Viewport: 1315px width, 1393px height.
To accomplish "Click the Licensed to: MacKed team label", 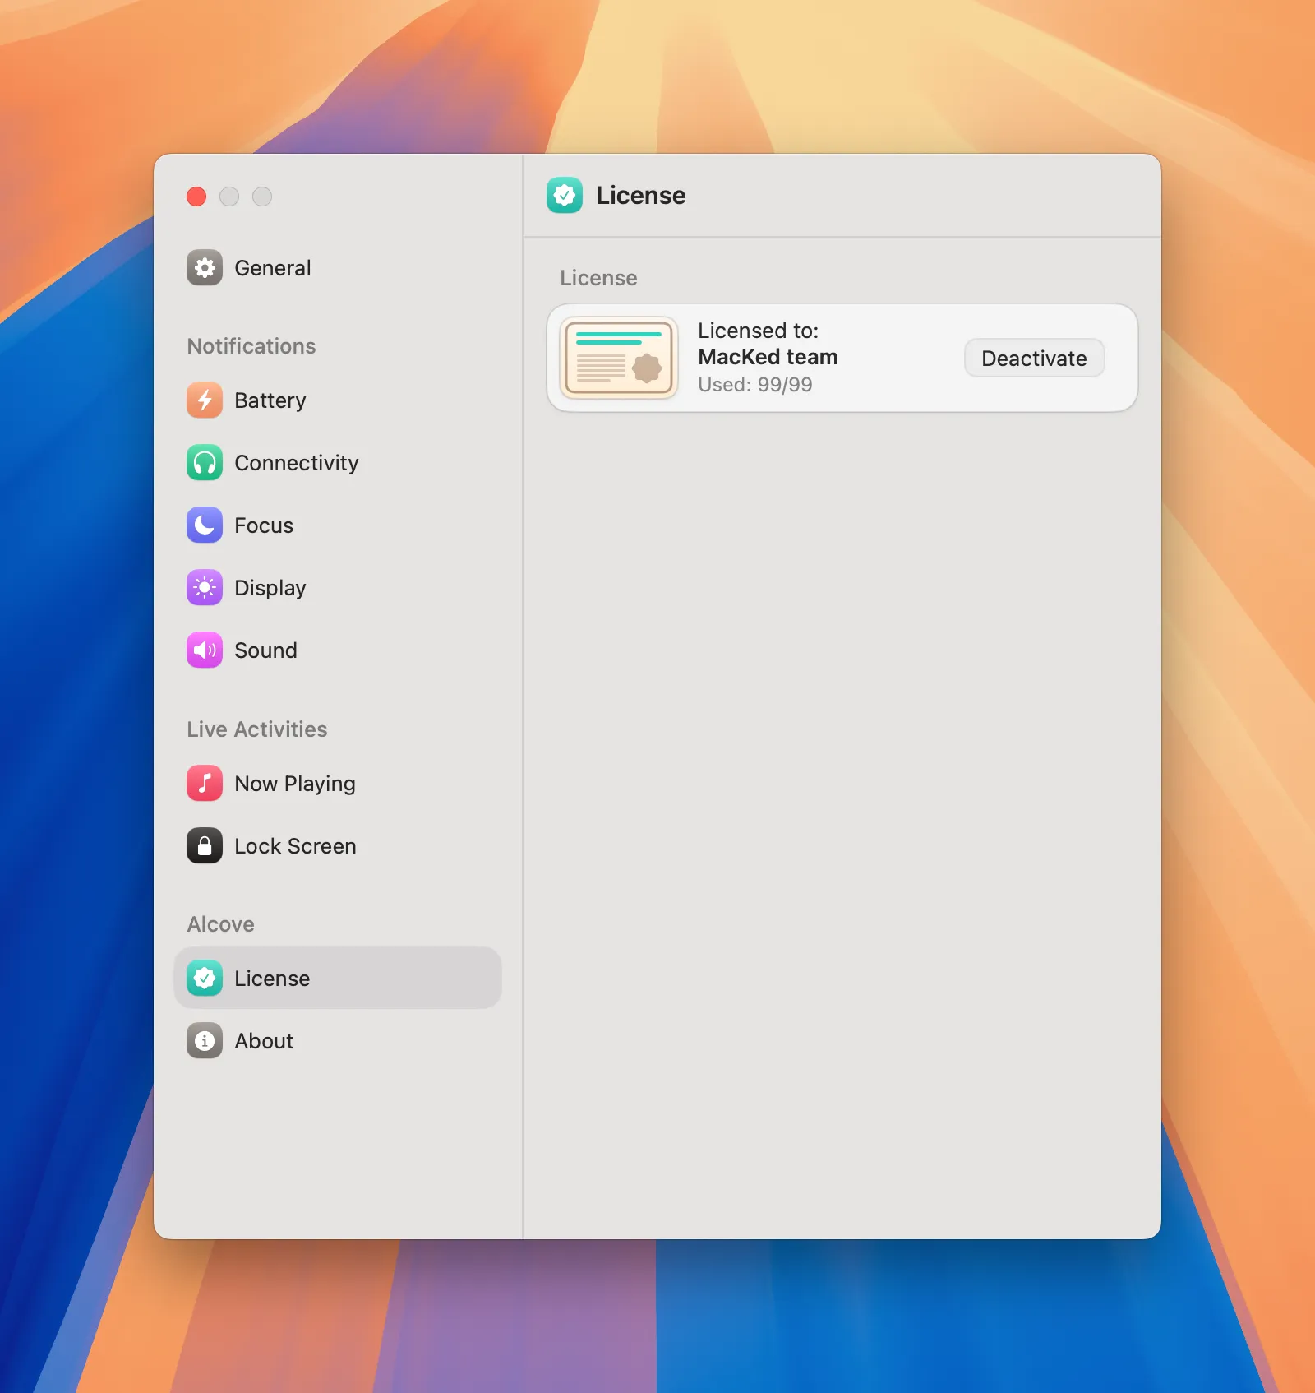I will (x=767, y=343).
